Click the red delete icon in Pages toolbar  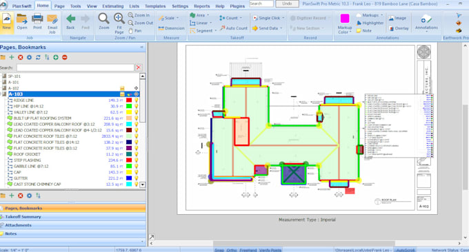pyautogui.click(x=20, y=57)
